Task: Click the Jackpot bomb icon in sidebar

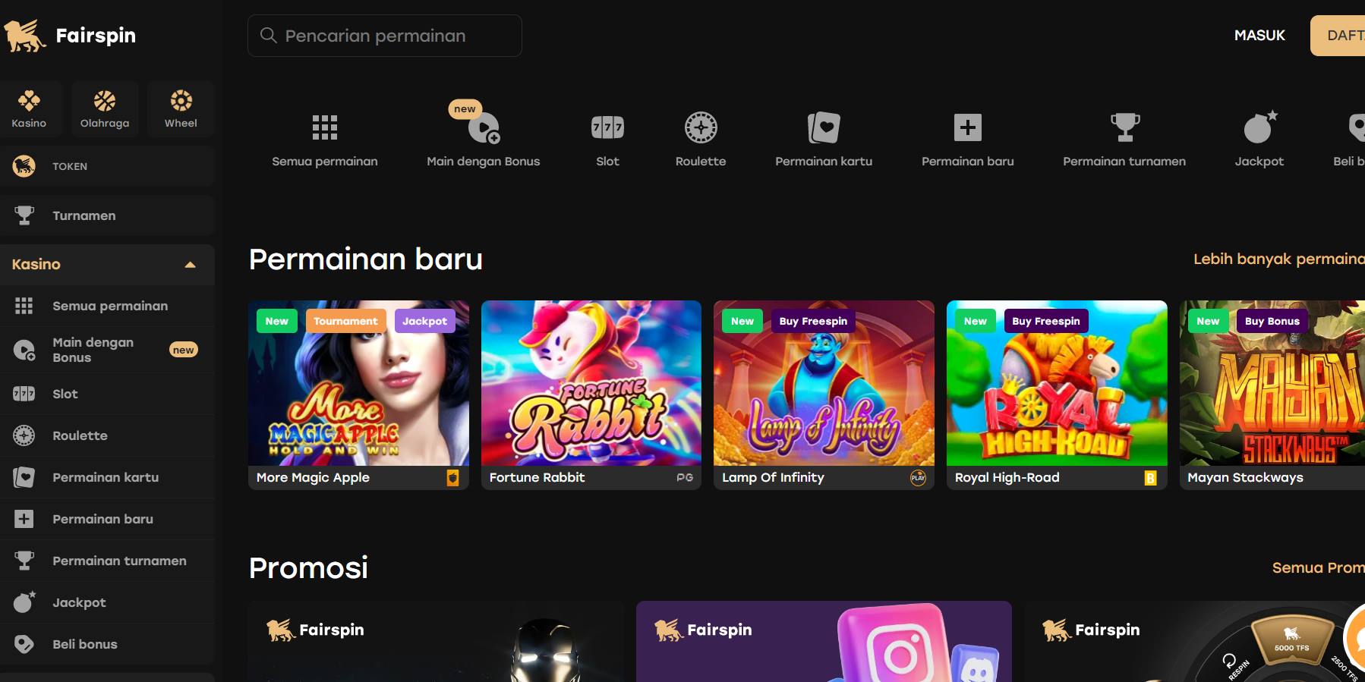Action: (24, 602)
